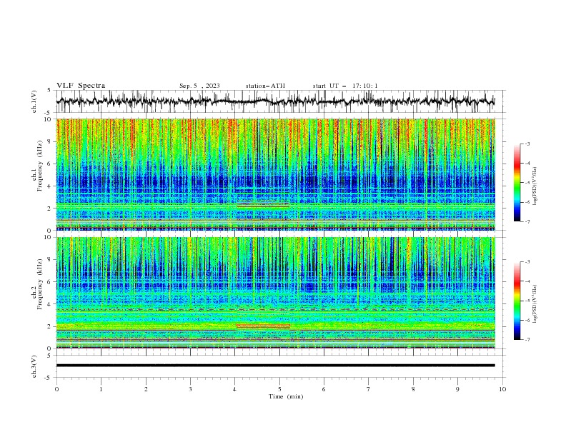Click the time axis tick label '5'
Viewport: 566px width, 437px height.
[279, 389]
